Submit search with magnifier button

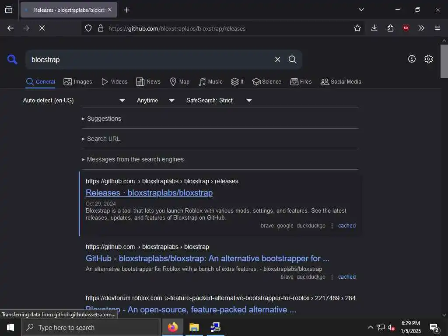click(x=293, y=59)
